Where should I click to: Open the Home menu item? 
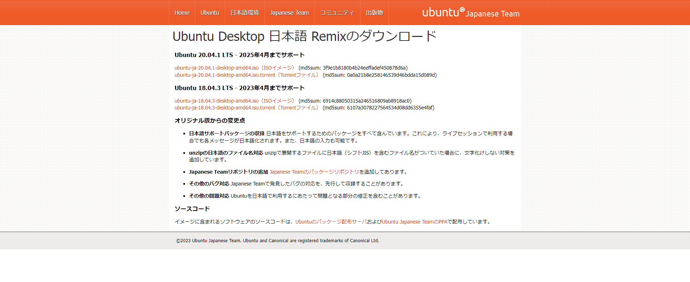coord(182,13)
